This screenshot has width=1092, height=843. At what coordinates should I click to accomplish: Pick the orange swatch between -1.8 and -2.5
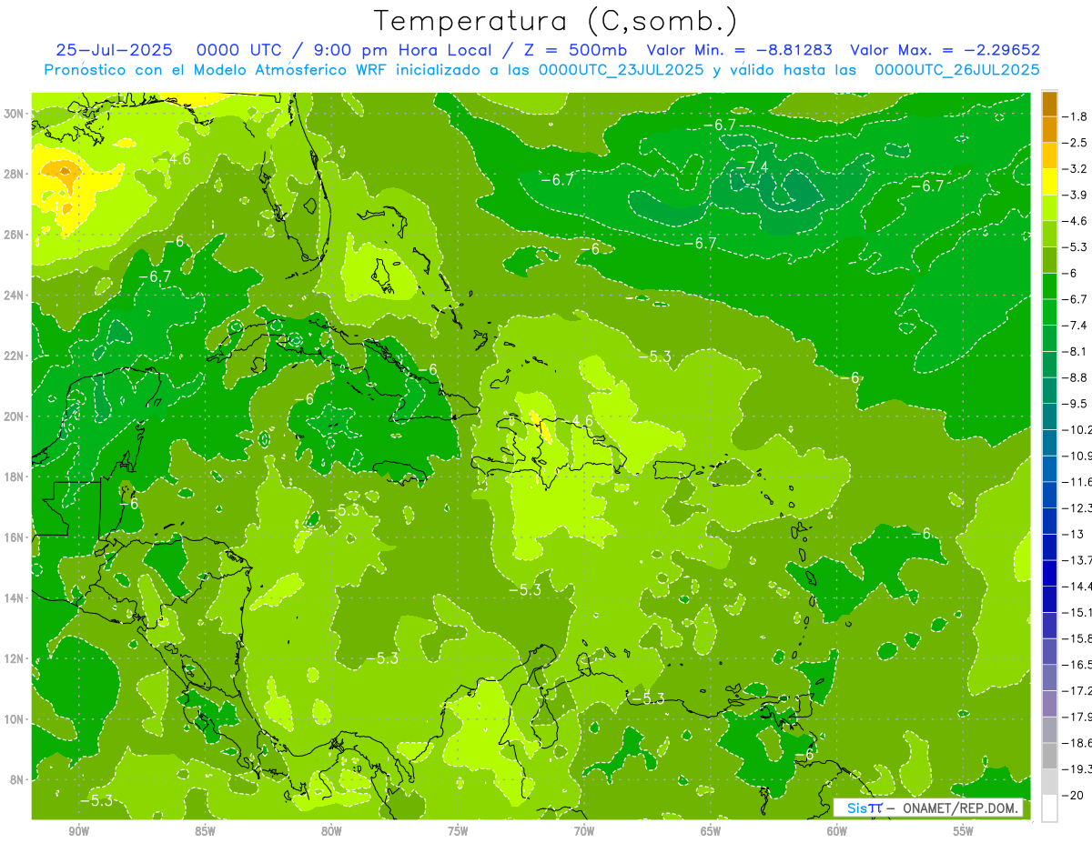[1050, 129]
